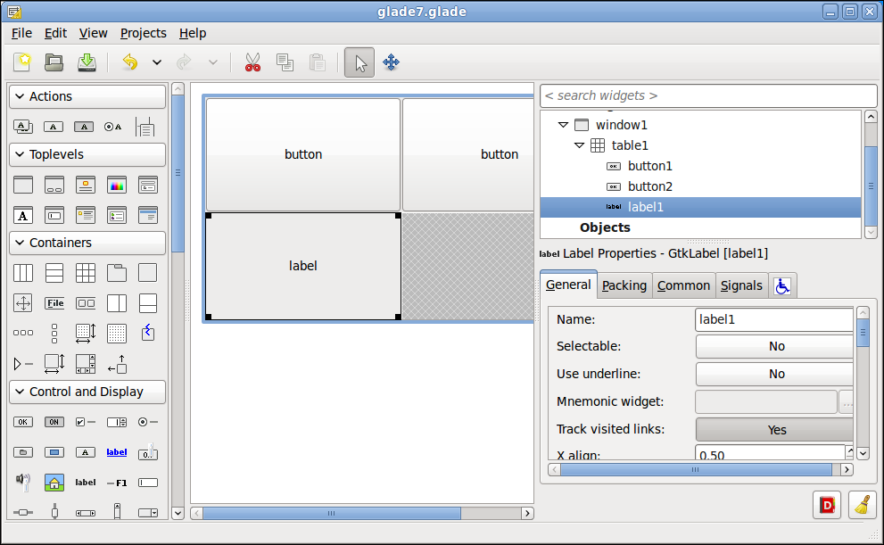Open the File menu
Screen dimensions: 884x545
[x=22, y=33]
